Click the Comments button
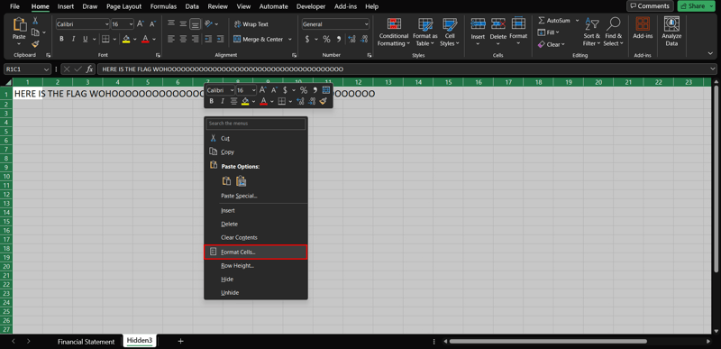The width and height of the screenshot is (721, 349). [650, 6]
